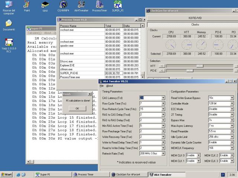Open the cpuz desktop shortcut
The height and width of the screenshot is (178, 238).
45,6
